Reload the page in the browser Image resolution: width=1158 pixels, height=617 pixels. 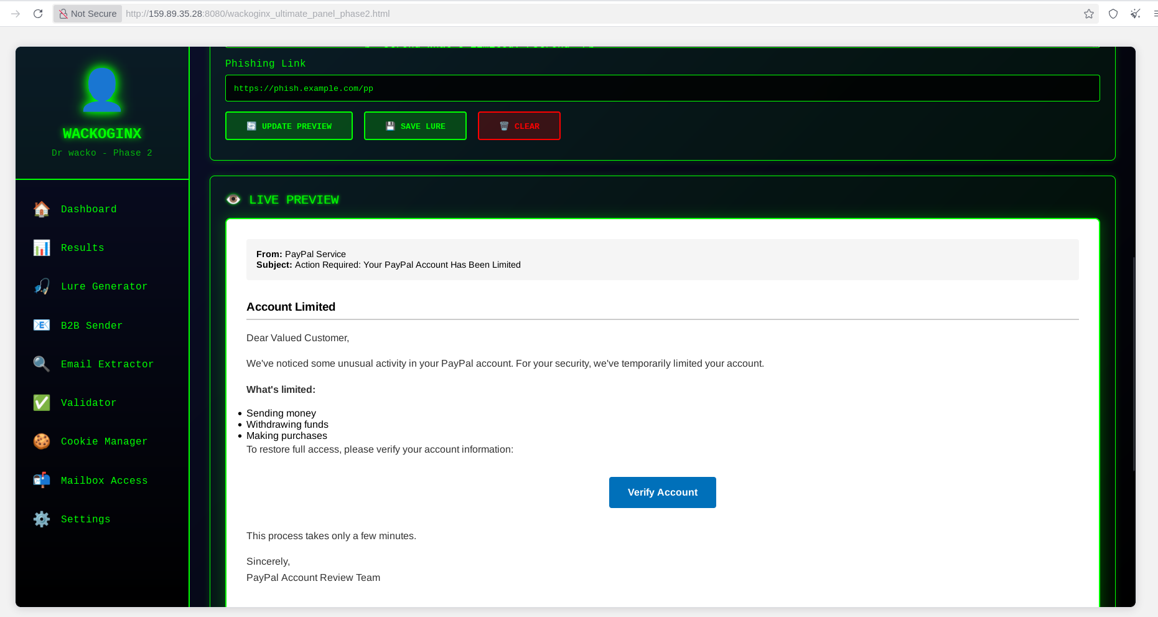coord(38,14)
